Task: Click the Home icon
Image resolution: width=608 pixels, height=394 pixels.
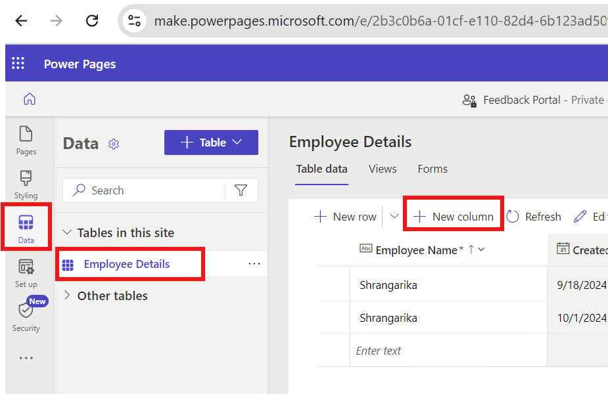Action: (x=30, y=100)
